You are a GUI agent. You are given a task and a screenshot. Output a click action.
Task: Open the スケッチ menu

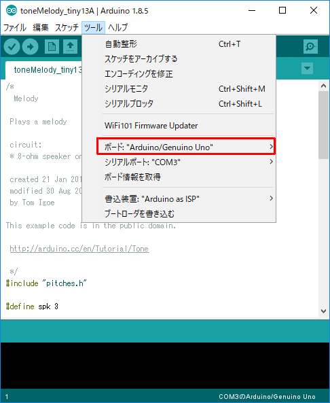(67, 27)
